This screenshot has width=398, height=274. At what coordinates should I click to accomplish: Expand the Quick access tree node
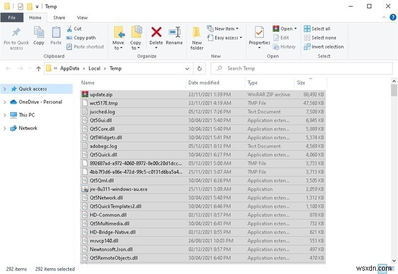[x=5, y=89]
